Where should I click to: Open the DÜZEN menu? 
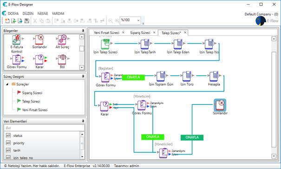28,13
